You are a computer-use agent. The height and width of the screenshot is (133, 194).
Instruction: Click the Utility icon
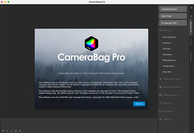click(160, 119)
